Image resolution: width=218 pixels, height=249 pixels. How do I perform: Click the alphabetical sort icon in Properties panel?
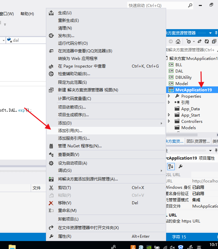point(171,167)
